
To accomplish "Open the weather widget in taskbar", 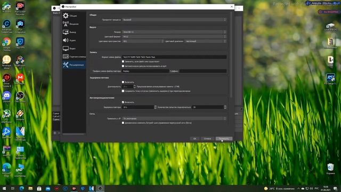I will tap(279, 188).
